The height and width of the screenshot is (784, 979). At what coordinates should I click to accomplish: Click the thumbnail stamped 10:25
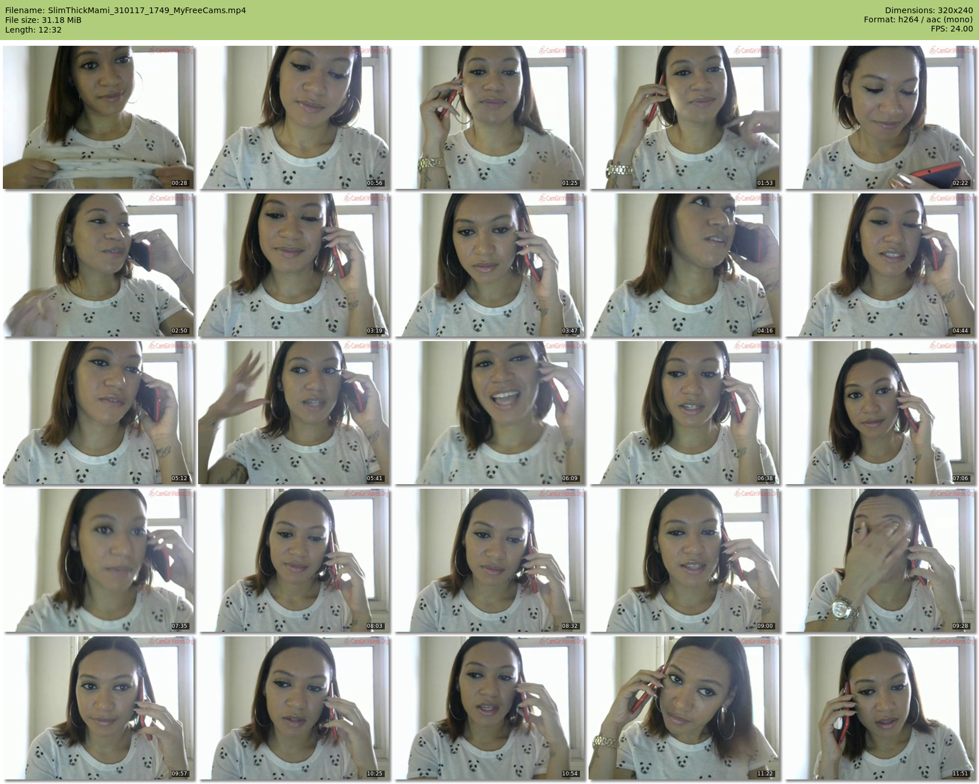click(x=294, y=708)
